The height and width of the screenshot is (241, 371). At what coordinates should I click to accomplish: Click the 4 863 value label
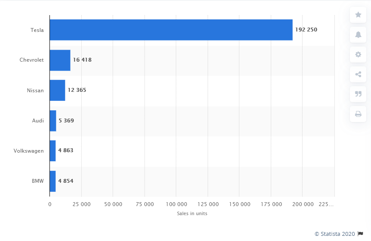coord(66,150)
